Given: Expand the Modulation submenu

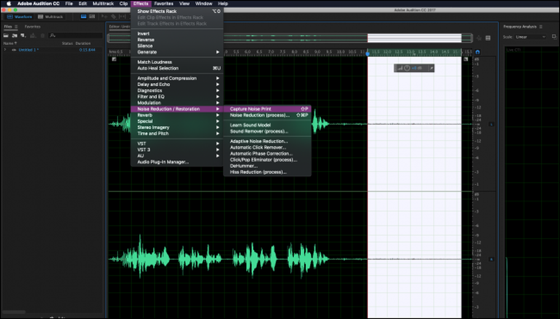Looking at the screenshot, I should tap(177, 102).
